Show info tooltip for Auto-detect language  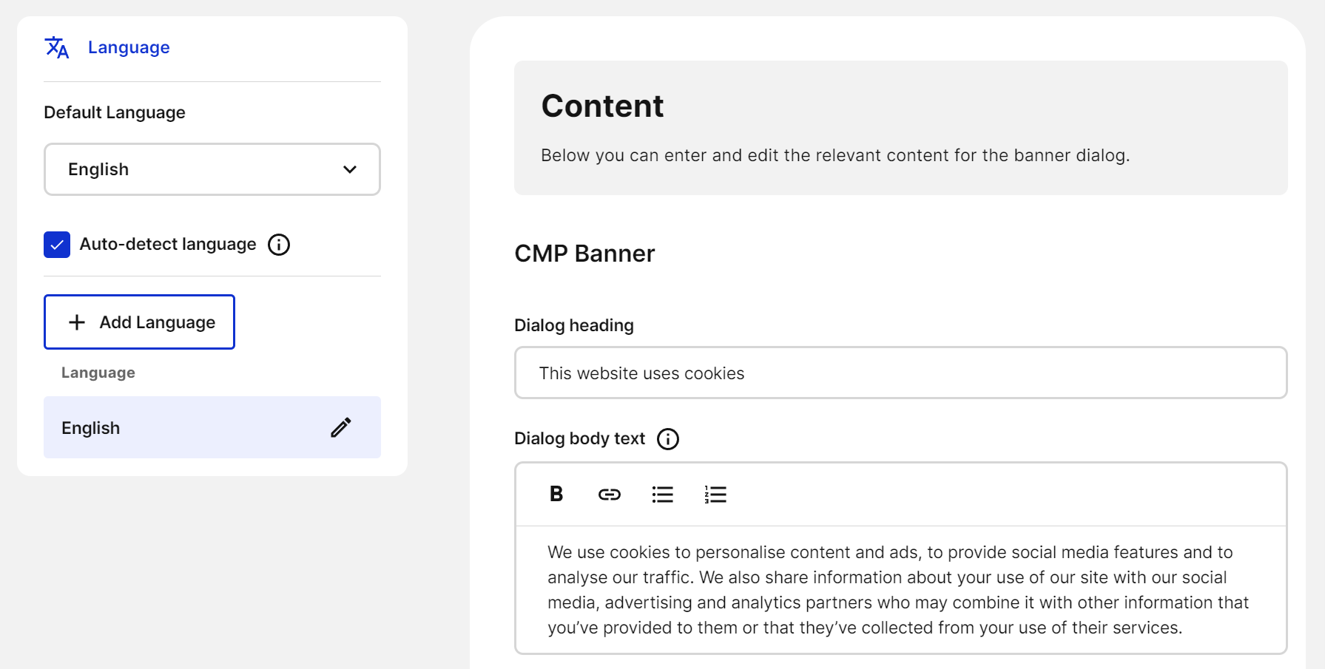(x=279, y=245)
